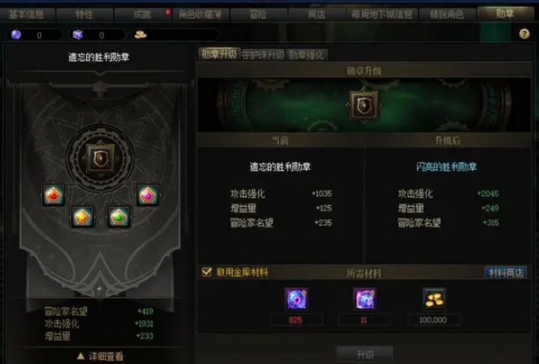Click the medal icon in the upgrade banner
This screenshot has width=539, height=364.
363,106
